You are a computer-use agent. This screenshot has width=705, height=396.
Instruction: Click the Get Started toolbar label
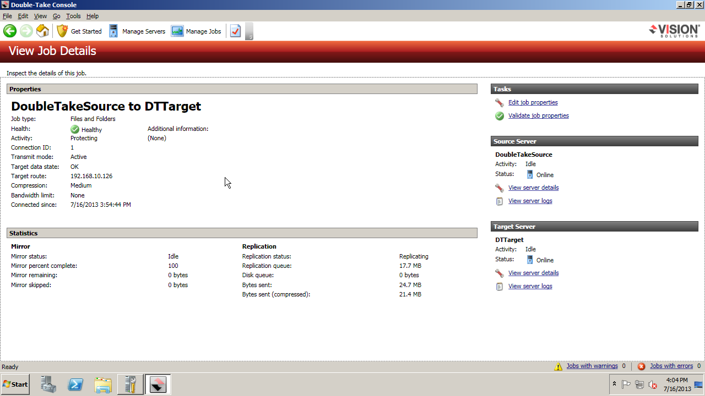(86, 31)
